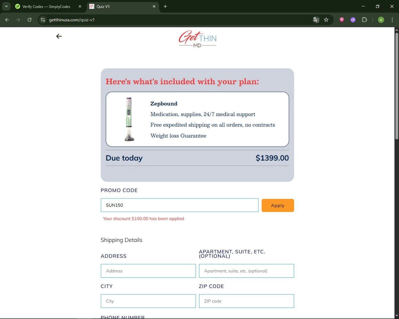Open the Chrome profile avatar
This screenshot has height=319, width=399.
point(381,20)
